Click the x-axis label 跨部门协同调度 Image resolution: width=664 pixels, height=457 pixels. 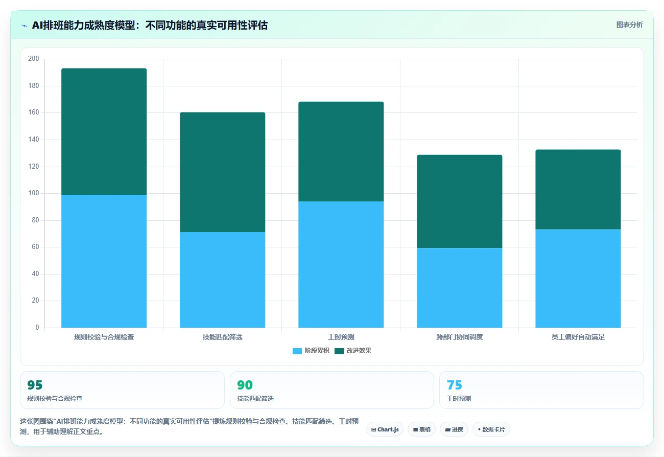(x=459, y=337)
